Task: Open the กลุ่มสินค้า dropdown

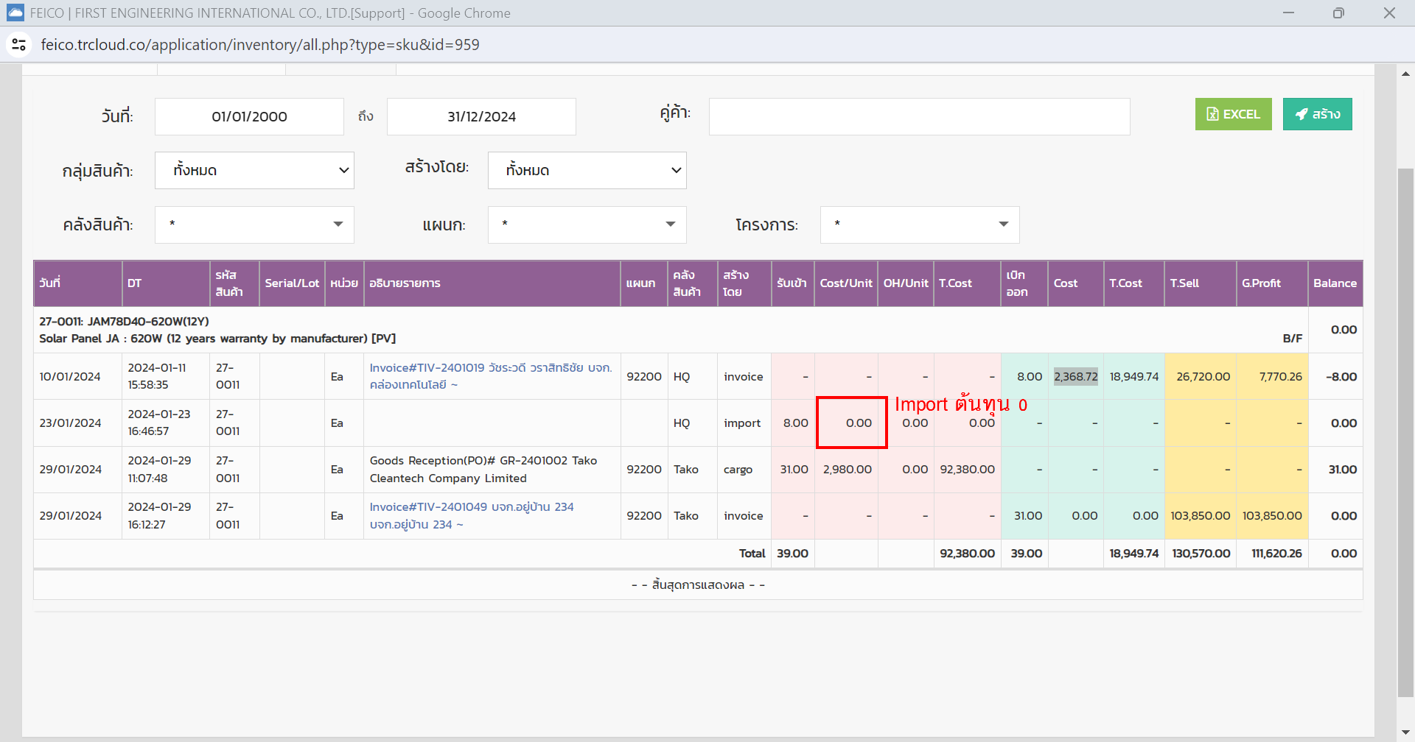Action: coord(254,170)
